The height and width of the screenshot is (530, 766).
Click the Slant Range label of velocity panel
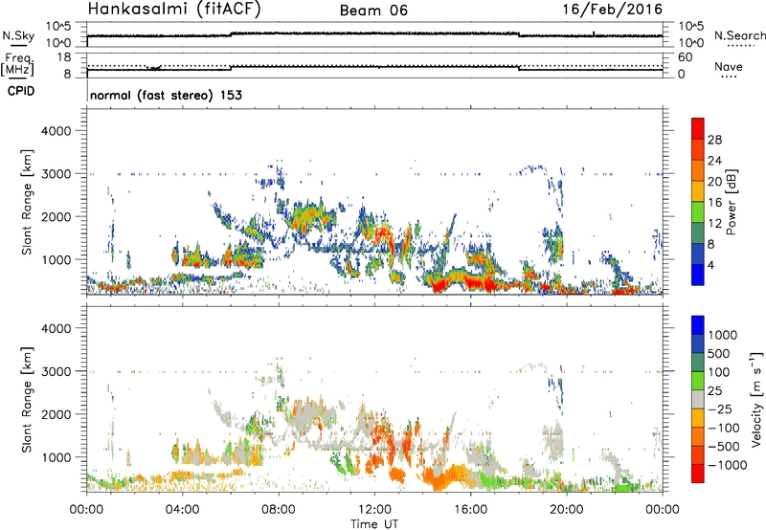click(27, 400)
